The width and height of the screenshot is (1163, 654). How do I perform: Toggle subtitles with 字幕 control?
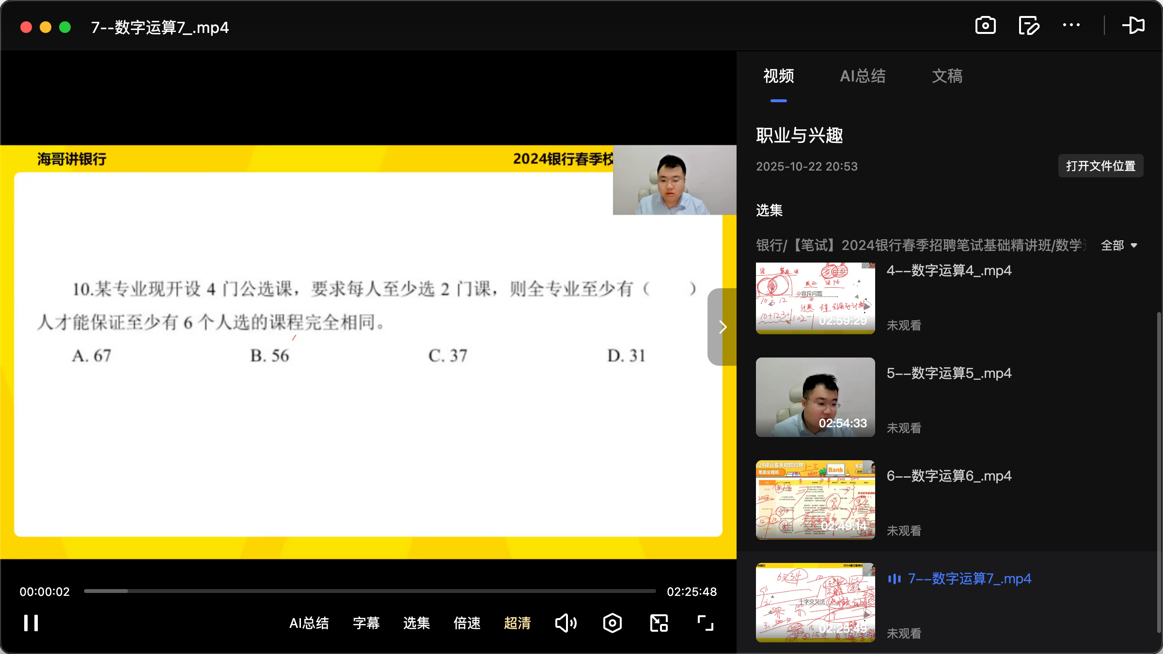[x=366, y=623]
